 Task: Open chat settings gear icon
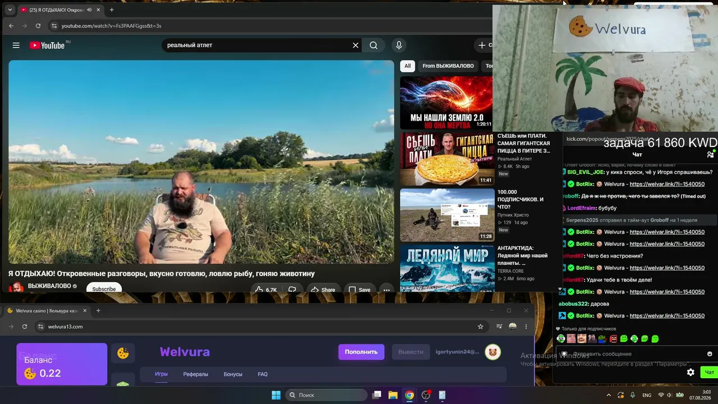691,372
